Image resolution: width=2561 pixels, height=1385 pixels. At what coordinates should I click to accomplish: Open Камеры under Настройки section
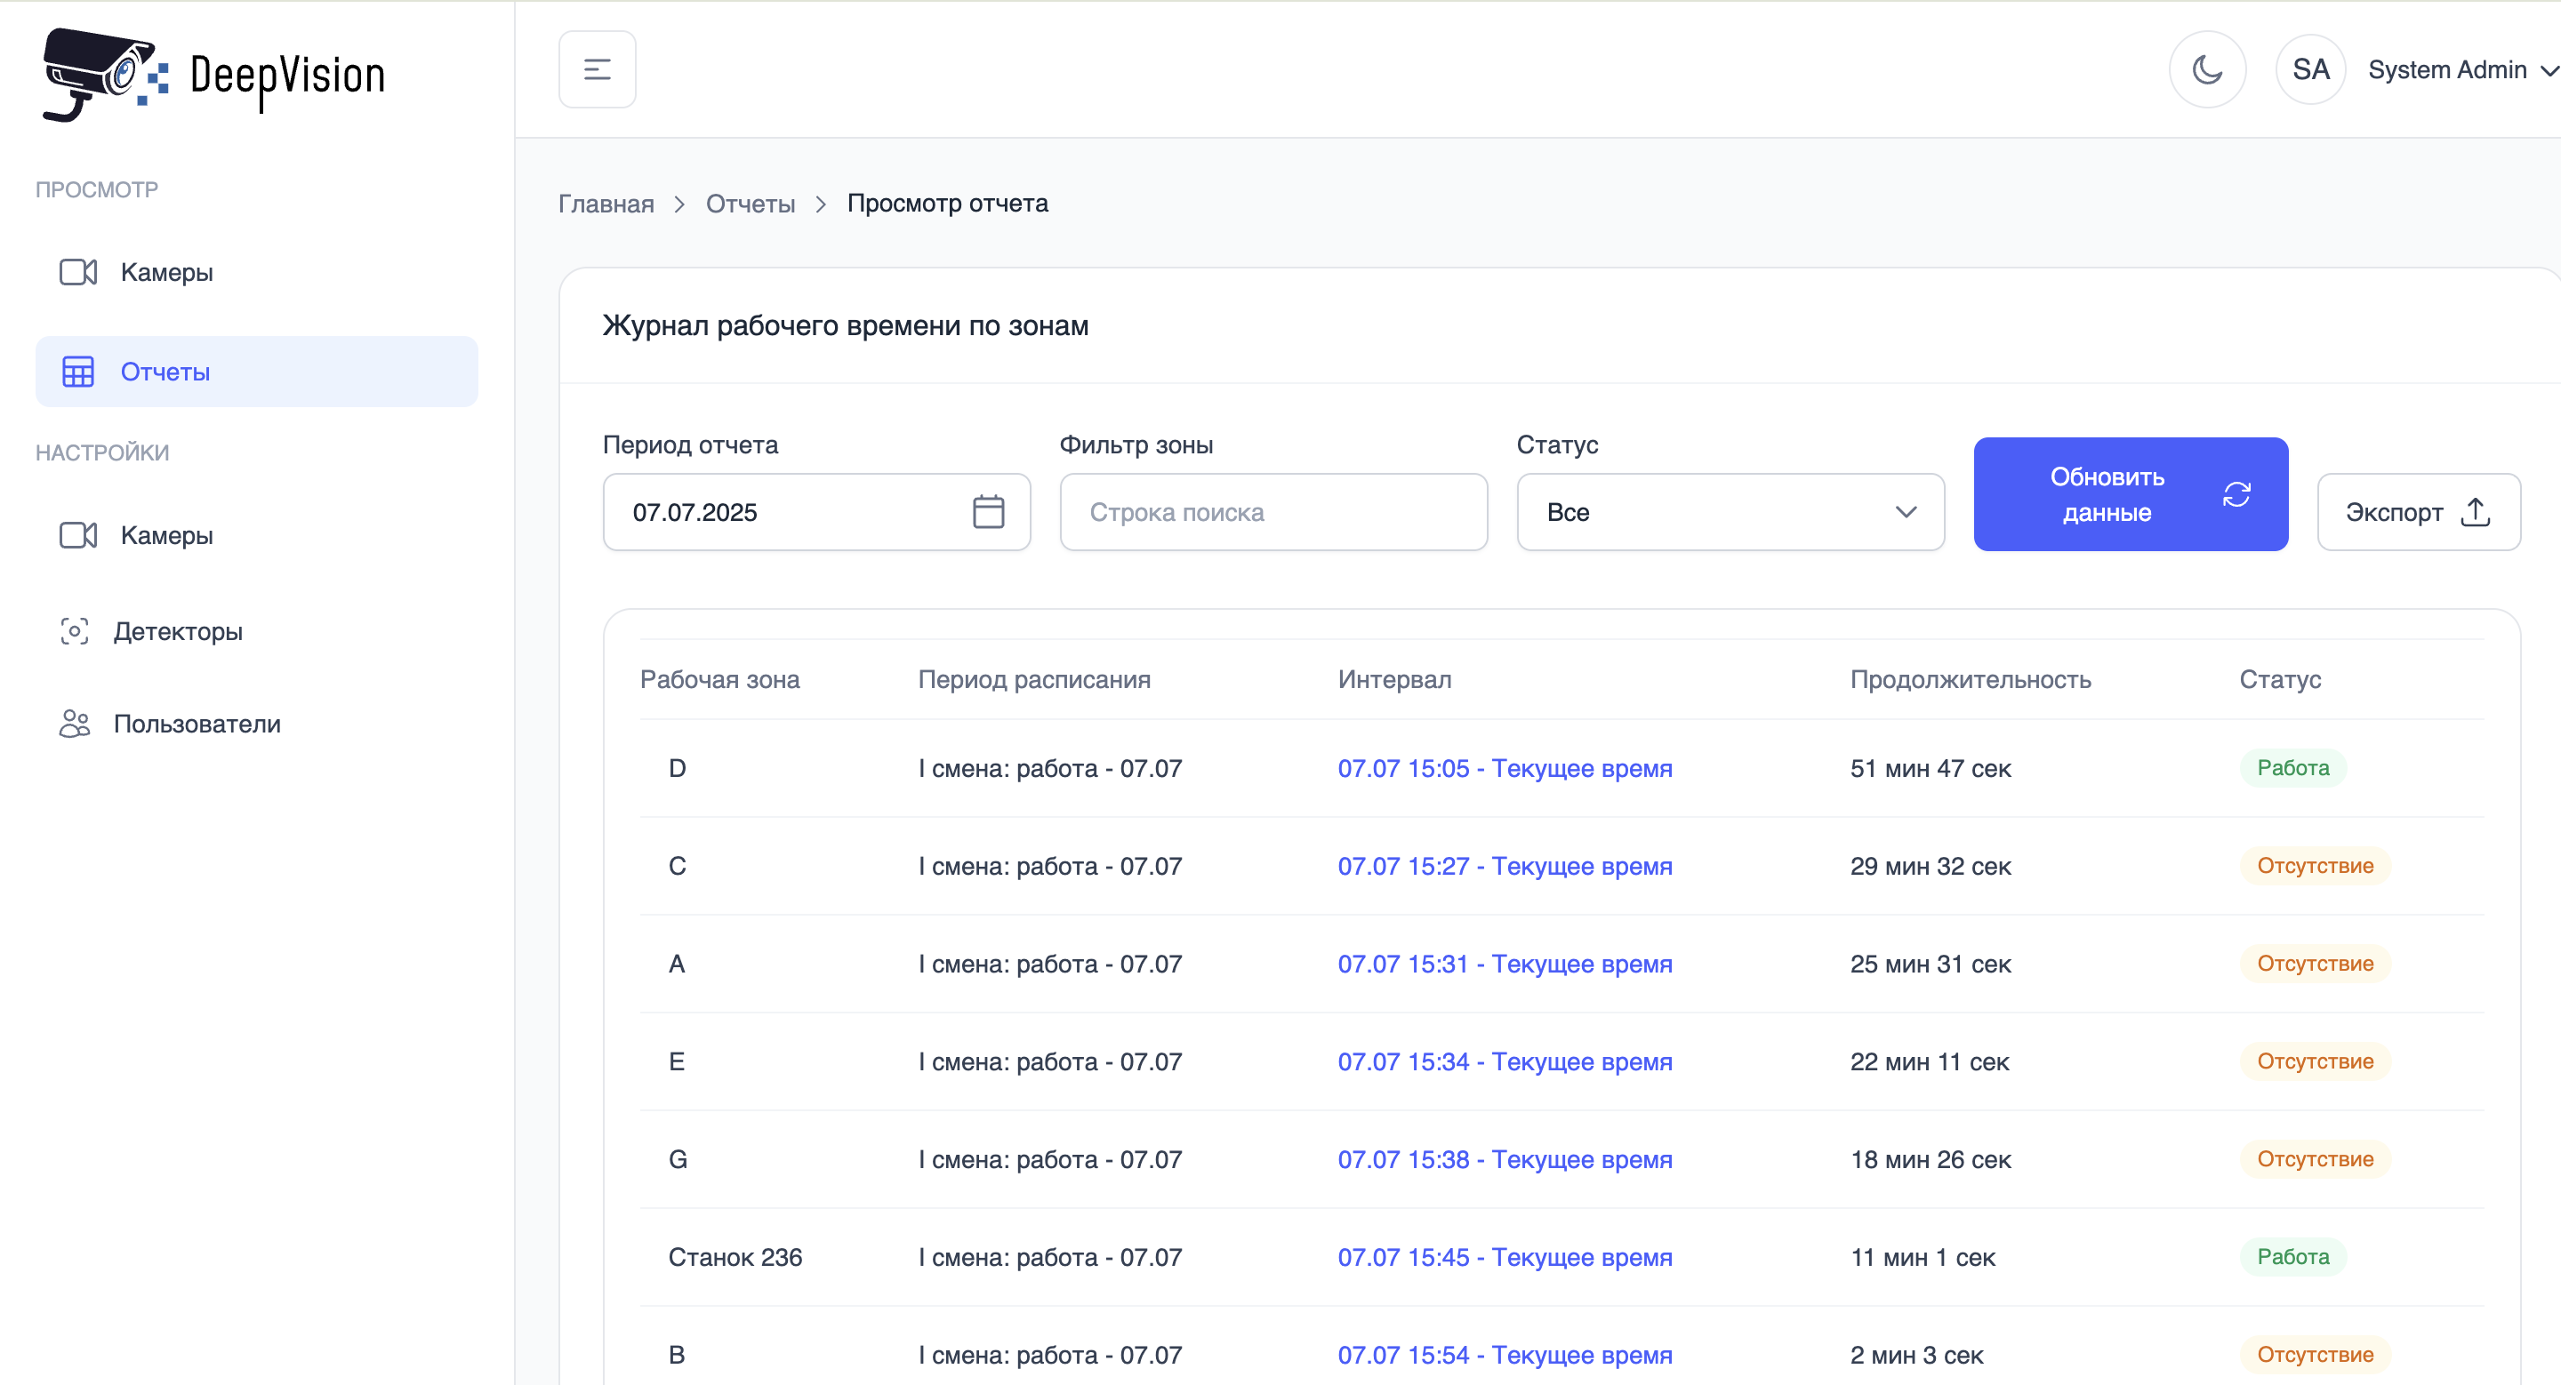point(256,535)
